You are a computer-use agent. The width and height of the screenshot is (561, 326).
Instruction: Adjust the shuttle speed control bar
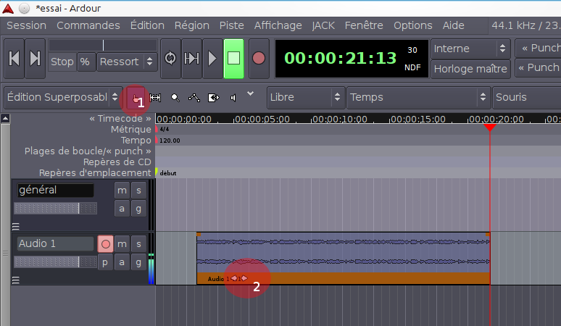click(x=103, y=46)
